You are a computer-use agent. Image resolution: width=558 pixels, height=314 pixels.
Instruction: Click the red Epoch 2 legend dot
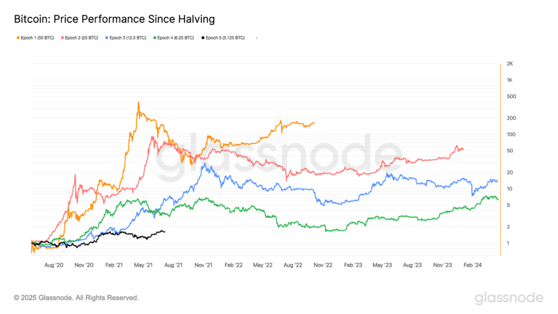point(62,38)
